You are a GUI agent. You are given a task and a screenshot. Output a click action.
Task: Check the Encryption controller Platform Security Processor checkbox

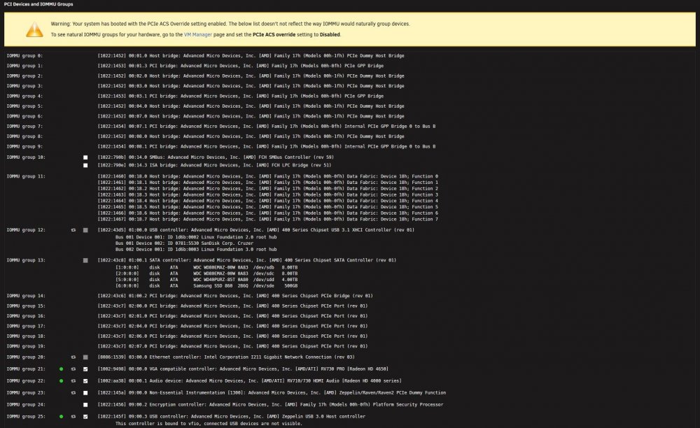(x=85, y=405)
